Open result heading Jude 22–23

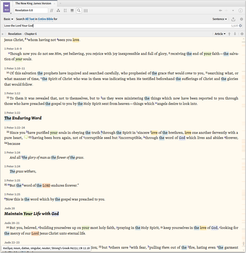tap(12, 242)
